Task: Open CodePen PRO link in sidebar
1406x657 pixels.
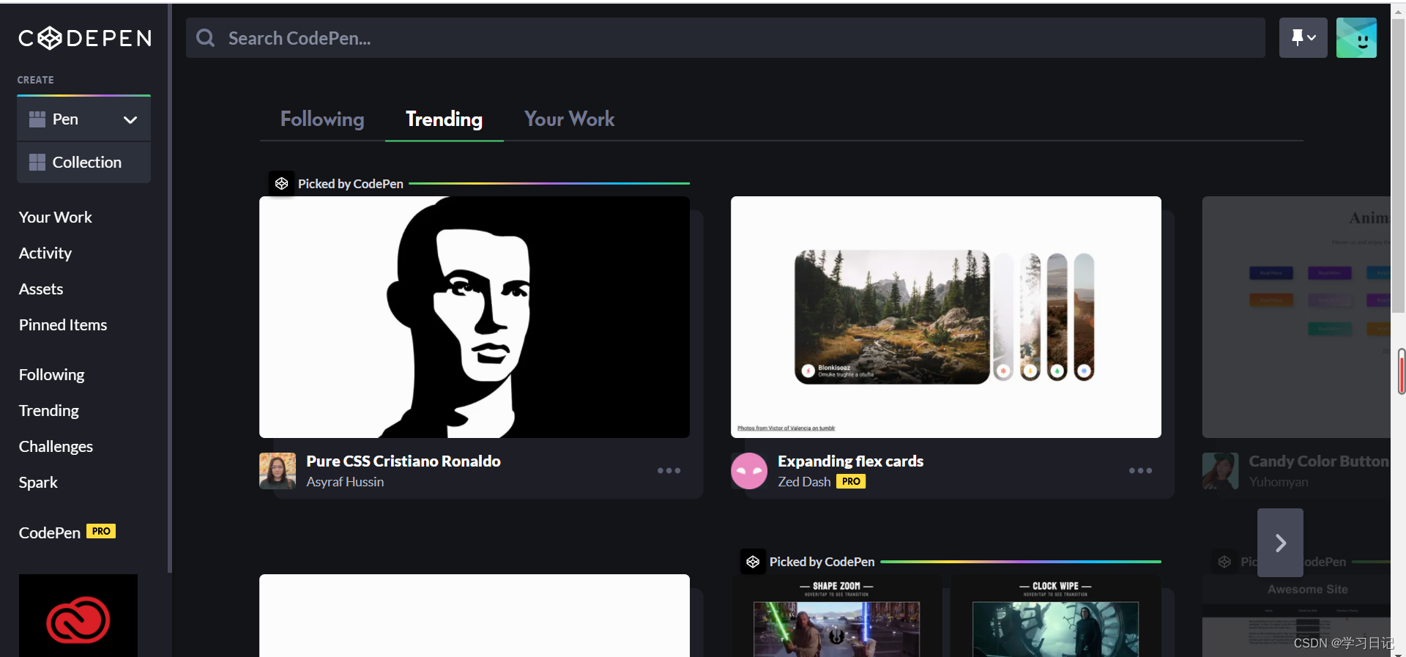Action: [x=67, y=532]
